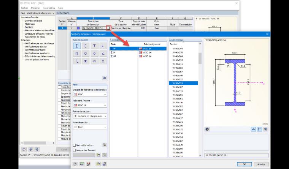Select the unequal angle section type icon
289x169 pixels.
point(103,54)
